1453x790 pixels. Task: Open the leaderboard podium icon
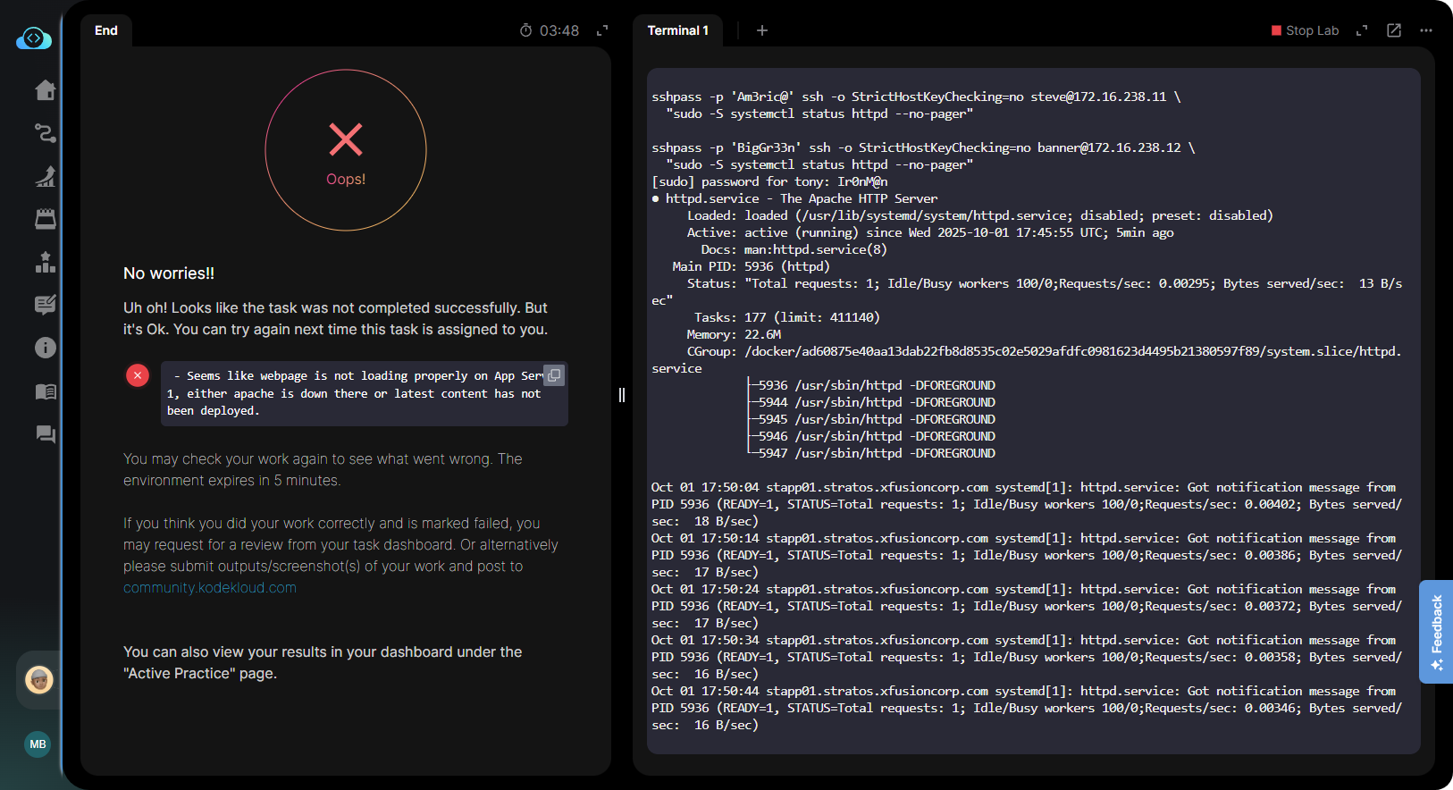click(45, 262)
